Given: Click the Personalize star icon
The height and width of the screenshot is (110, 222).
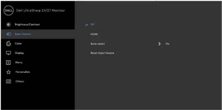Looking at the screenshot, I should click(x=9, y=72).
